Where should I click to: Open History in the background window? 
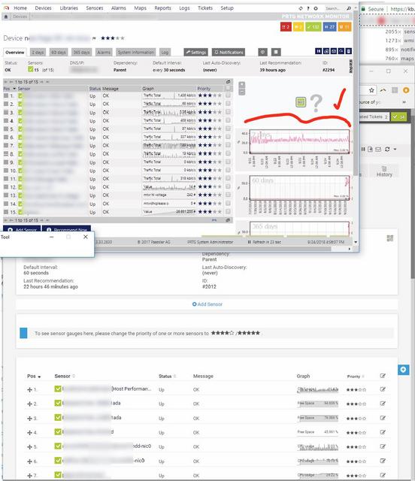pyautogui.click(x=384, y=171)
